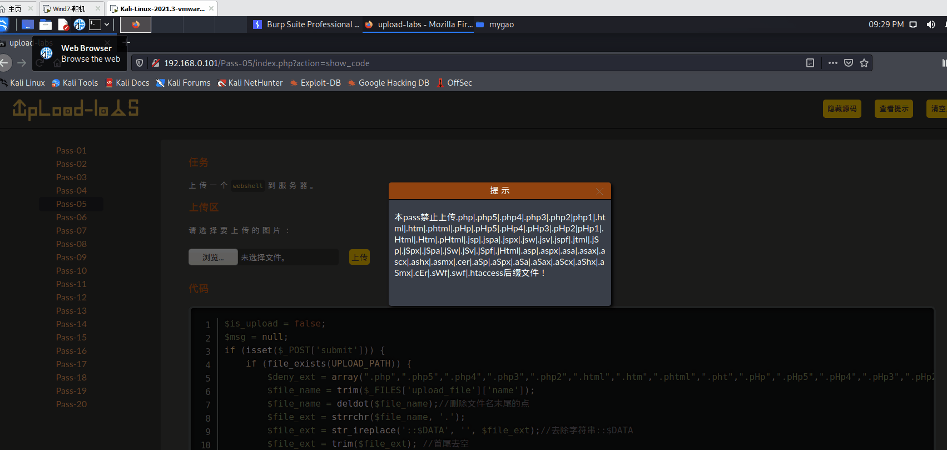Switch to the 主页 VMware tab
Screen dimensions: 947x450
click(18, 8)
